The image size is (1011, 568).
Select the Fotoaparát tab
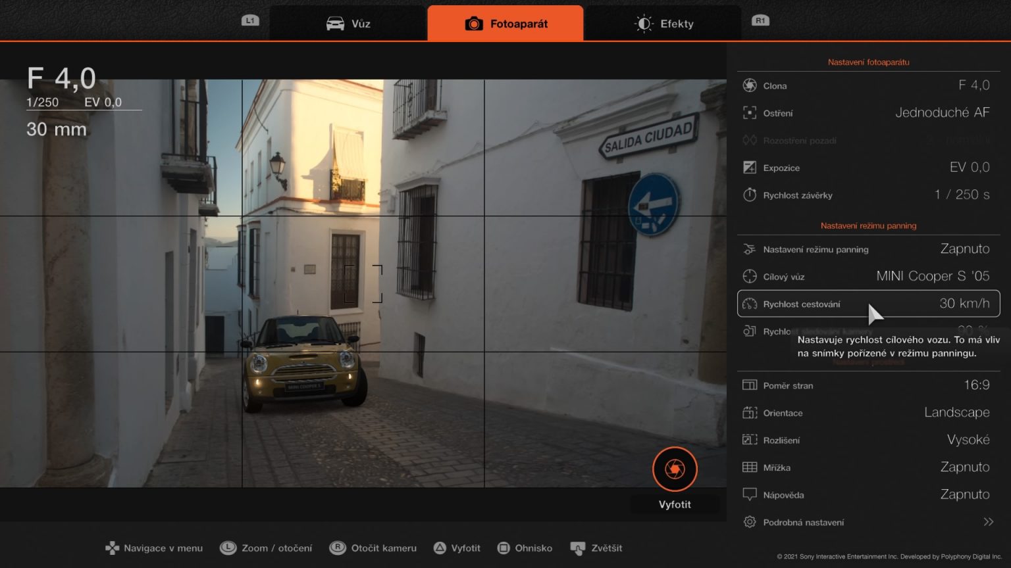coord(505,24)
